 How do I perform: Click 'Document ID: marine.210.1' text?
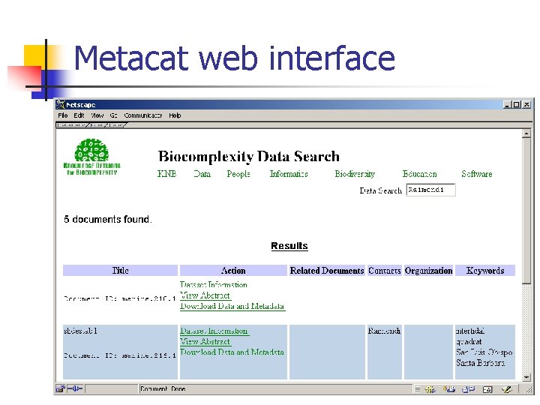tap(120, 298)
